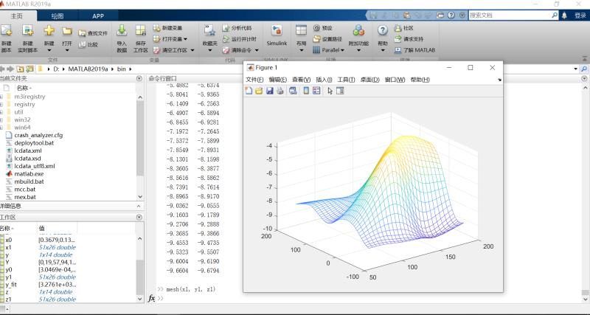This screenshot has height=315, width=590.
Task: Click the 导入数据 (Import Data) icon
Action: pos(122,35)
